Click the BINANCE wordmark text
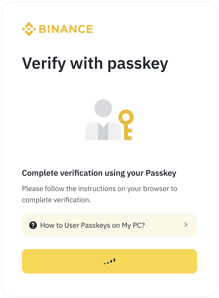This screenshot has height=298, width=219. [66, 29]
